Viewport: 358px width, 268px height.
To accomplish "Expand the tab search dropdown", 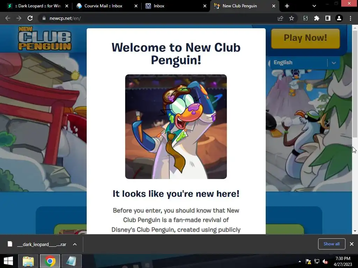I will pos(314,6).
